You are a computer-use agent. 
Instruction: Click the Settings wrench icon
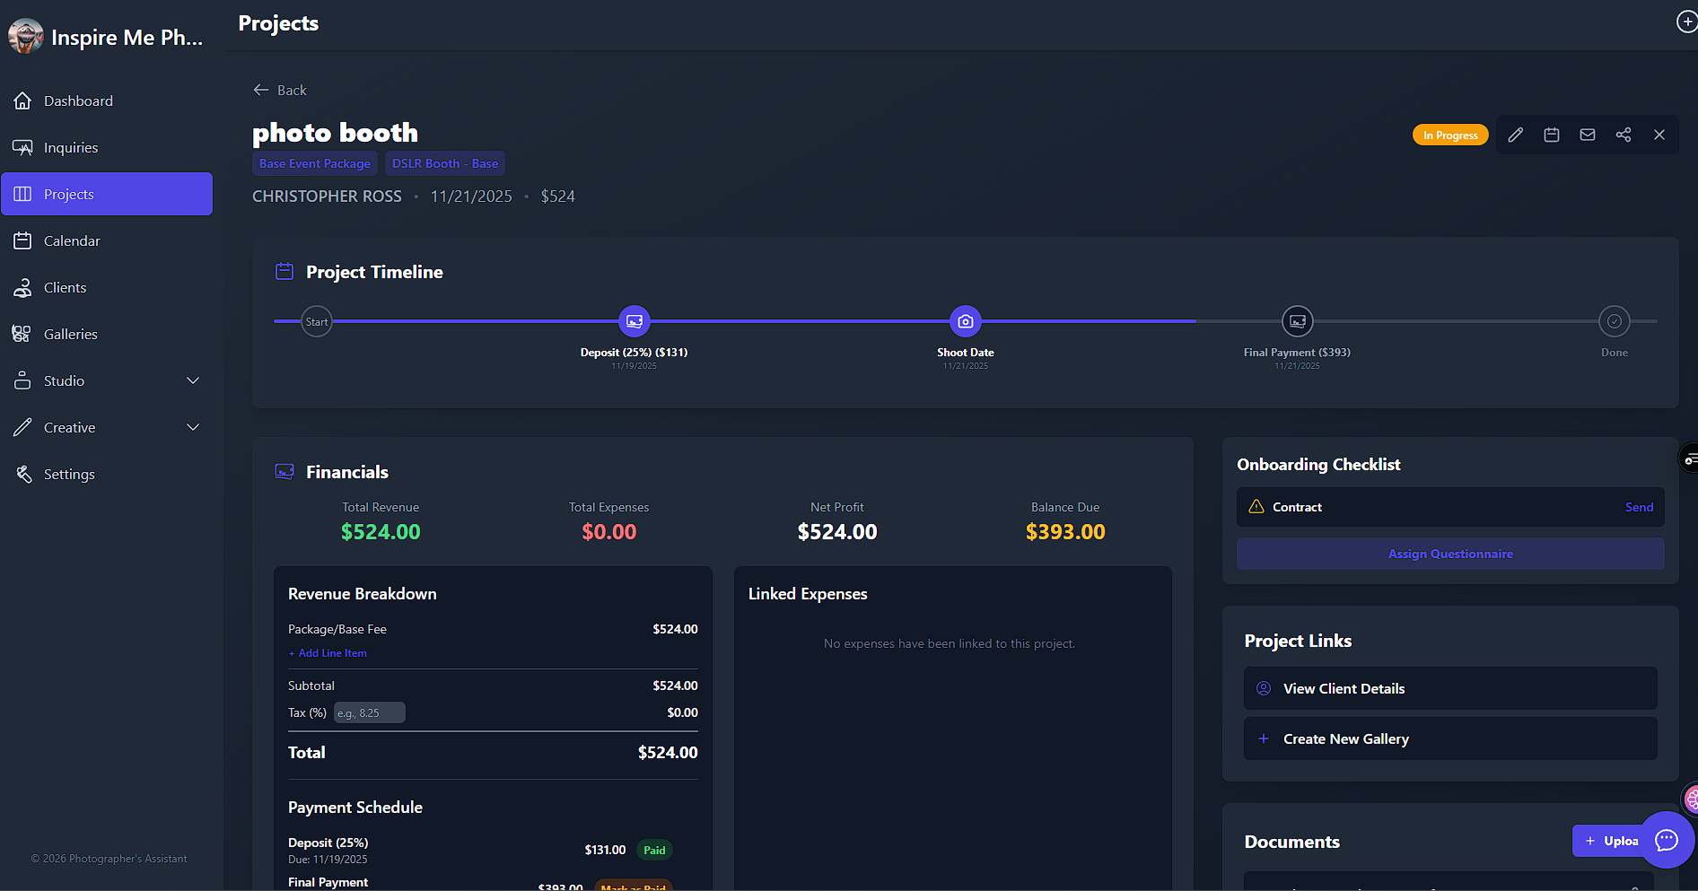pos(22,474)
